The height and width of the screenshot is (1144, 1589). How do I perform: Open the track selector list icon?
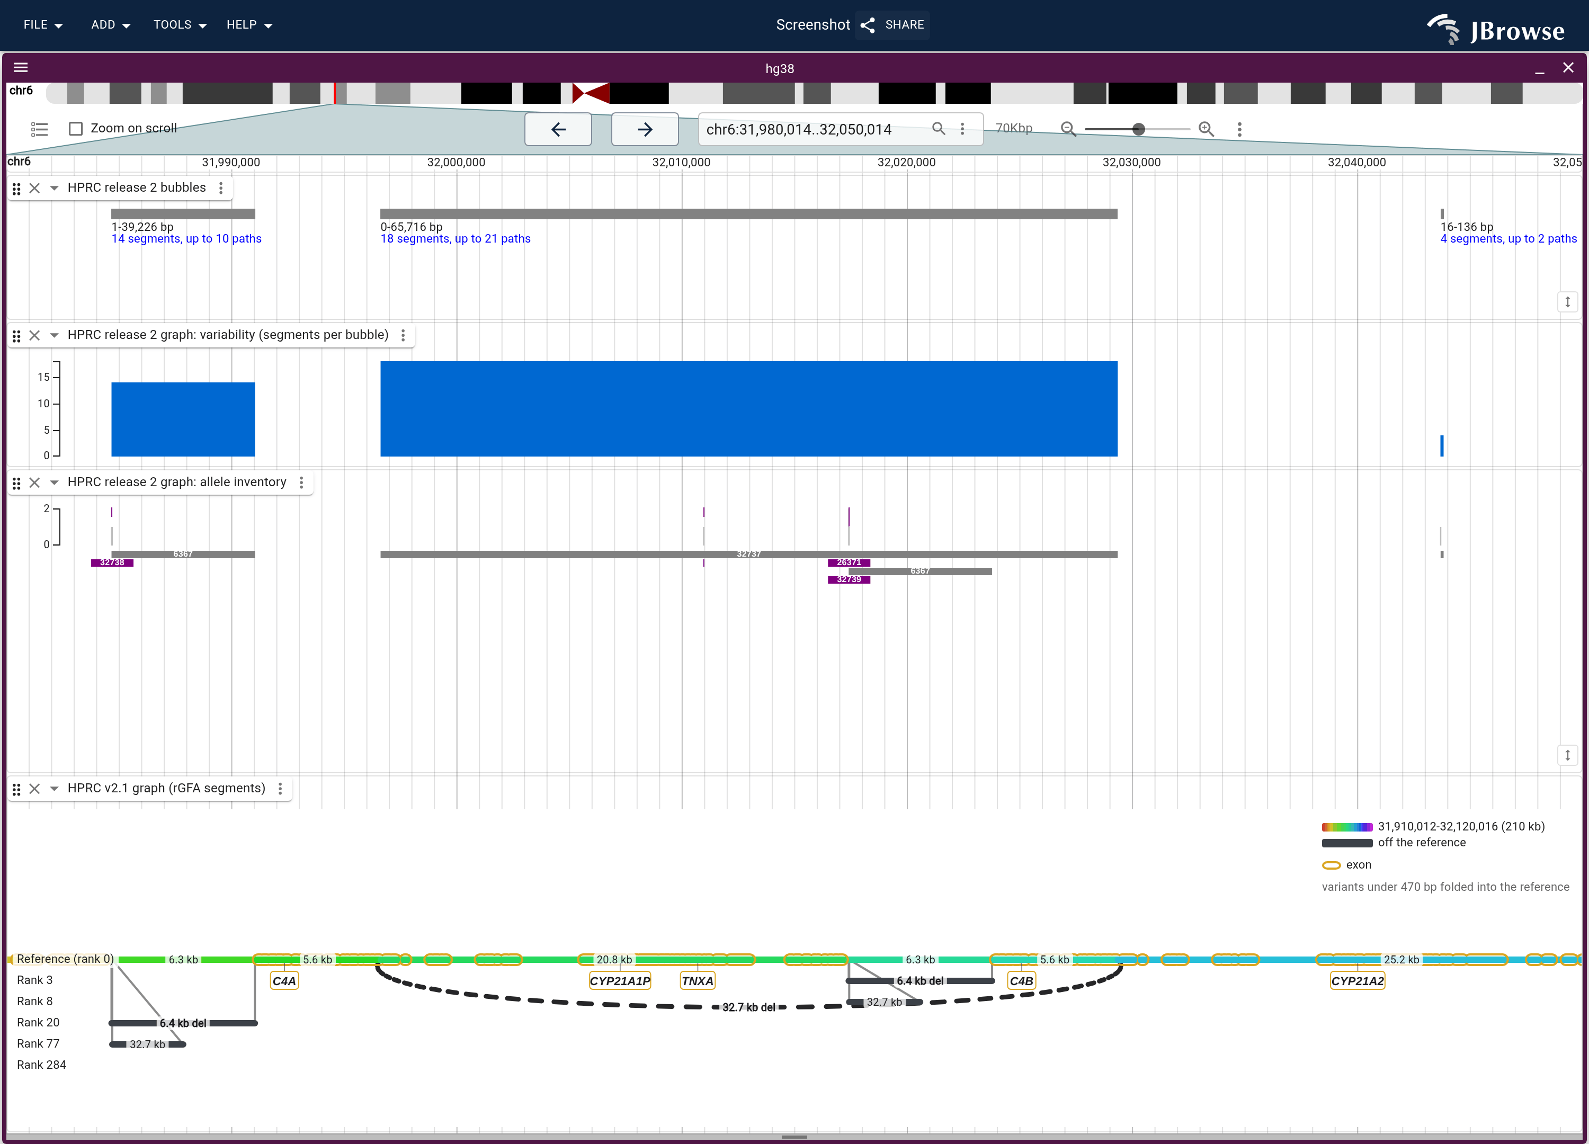point(39,129)
